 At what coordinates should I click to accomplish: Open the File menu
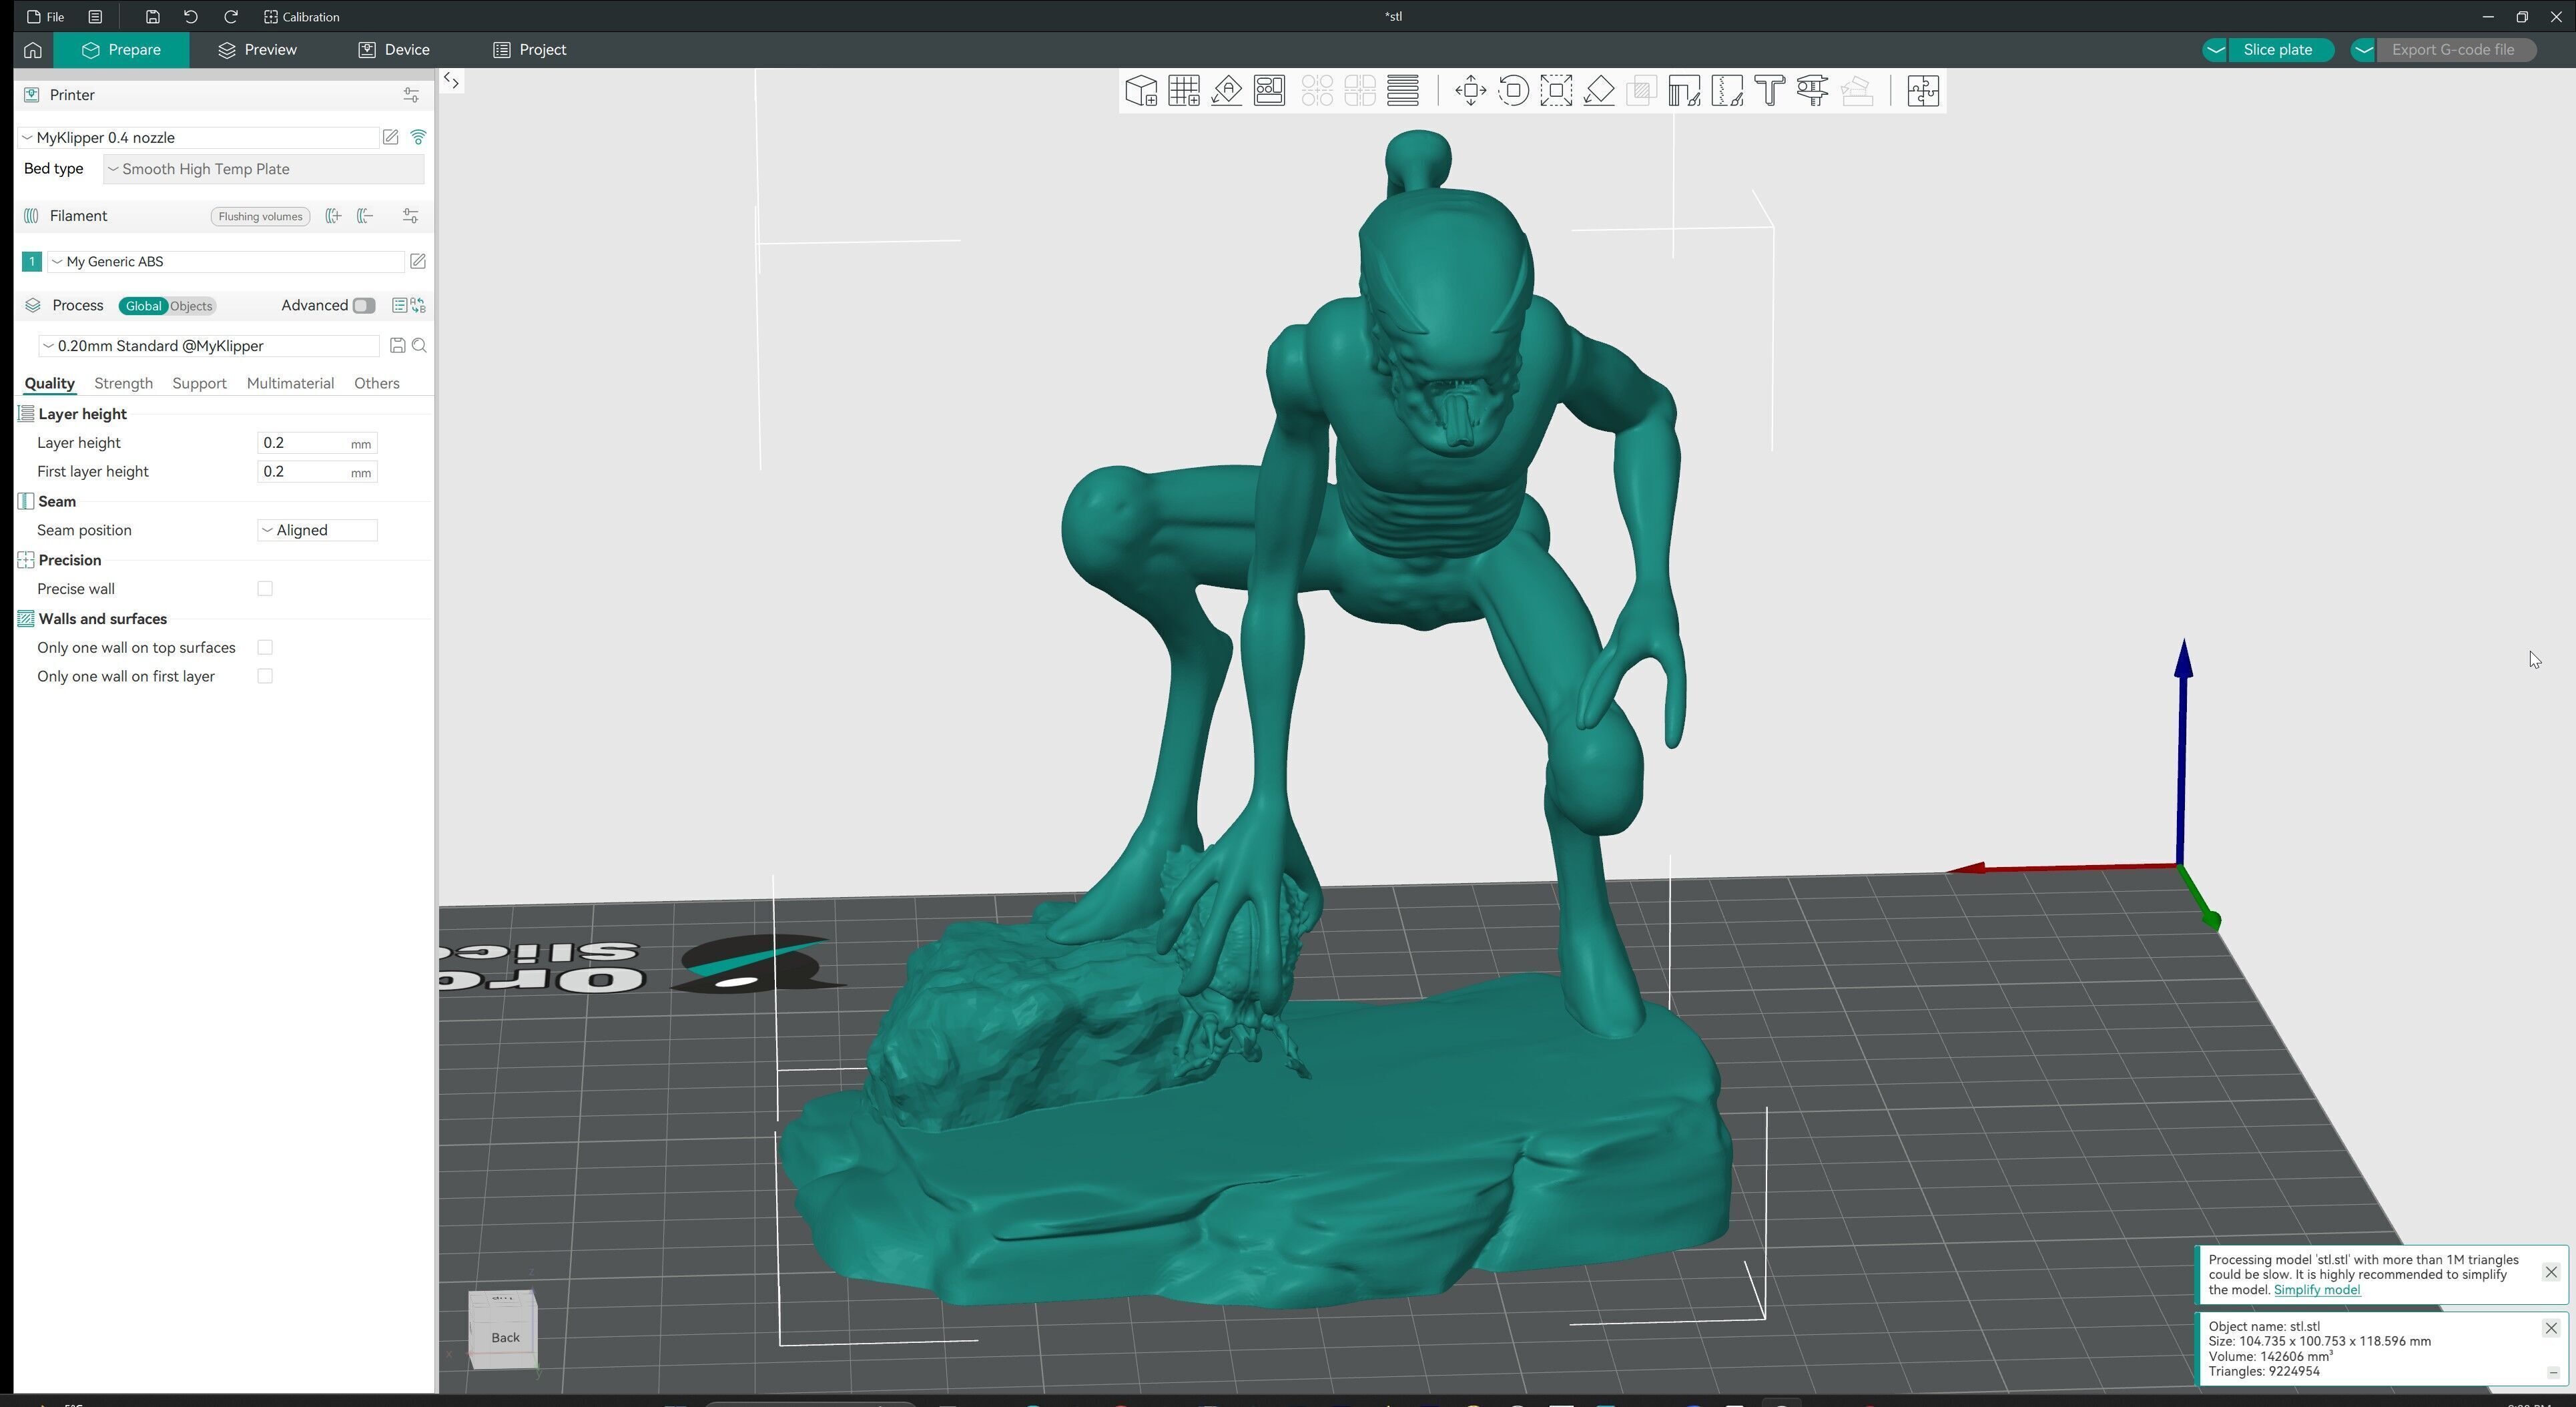point(46,17)
